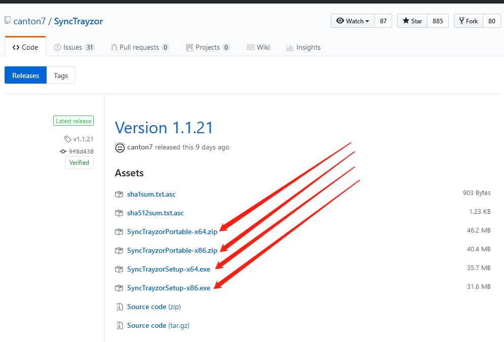Open commit 9f8d438 link
Viewport: 504px width, 342px height.
81,151
